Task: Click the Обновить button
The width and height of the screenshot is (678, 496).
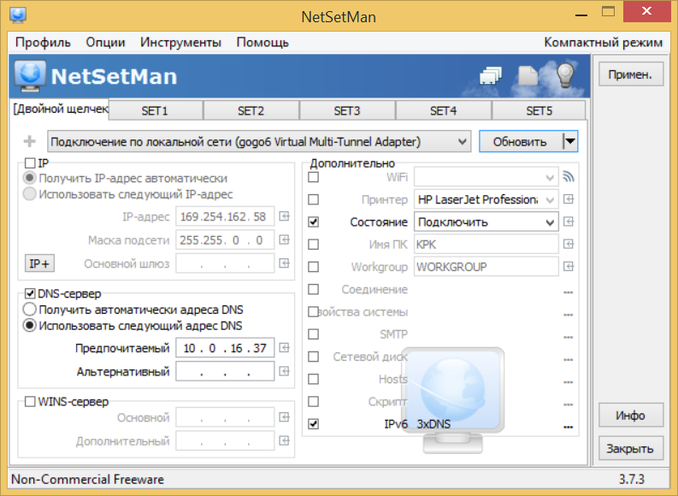Action: pyautogui.click(x=521, y=141)
